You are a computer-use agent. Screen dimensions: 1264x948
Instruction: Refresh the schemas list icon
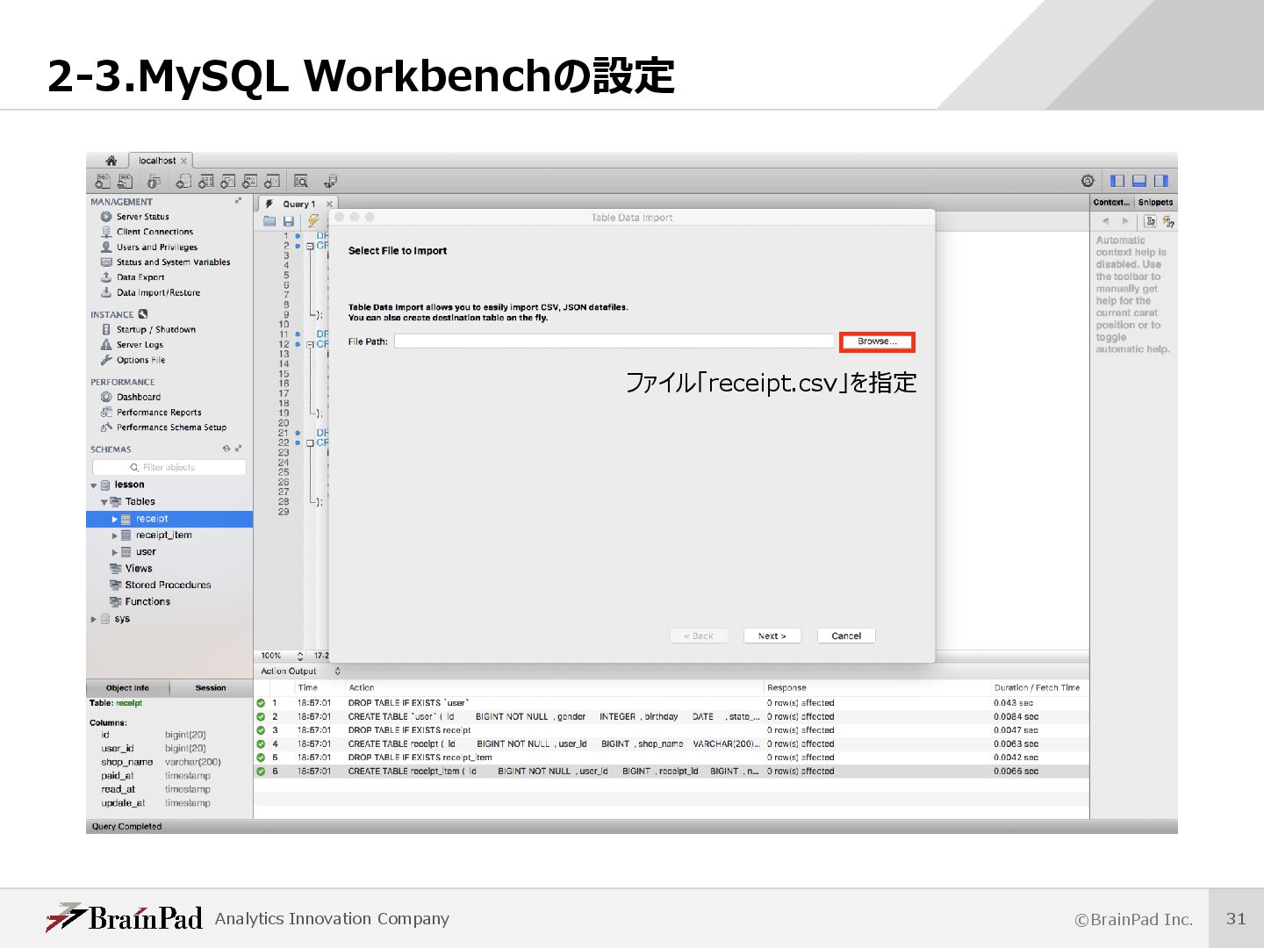coord(226,449)
